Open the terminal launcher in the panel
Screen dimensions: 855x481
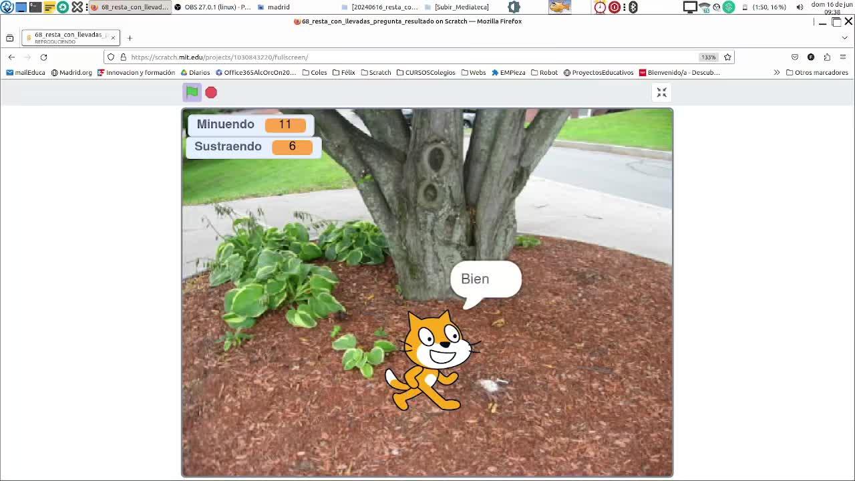[35, 7]
